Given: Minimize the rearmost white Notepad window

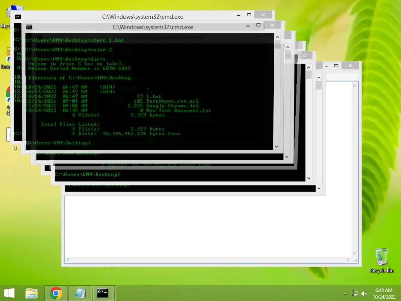Looking at the screenshot, I should pos(327,66).
